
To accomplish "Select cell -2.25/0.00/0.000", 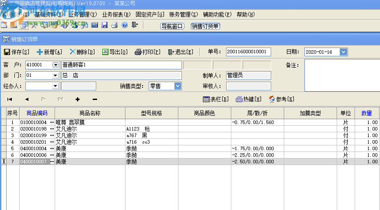I will coord(258,155).
